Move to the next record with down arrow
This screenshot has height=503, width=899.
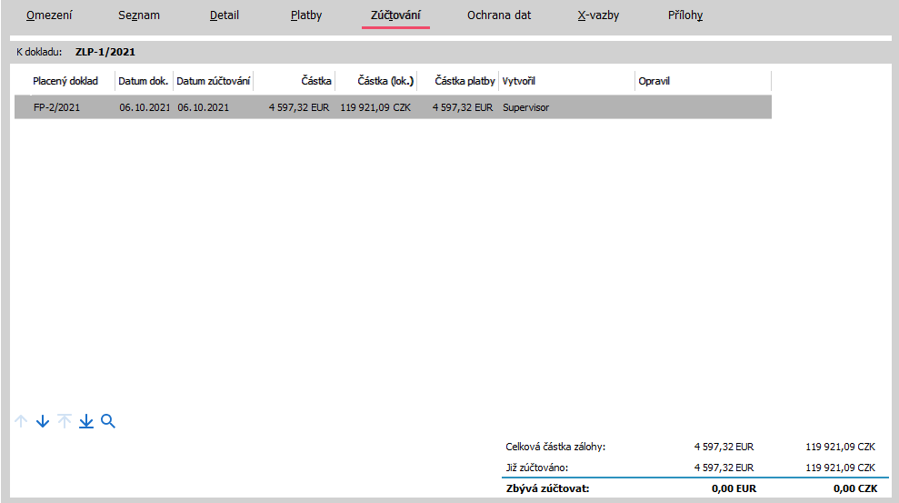[43, 421]
